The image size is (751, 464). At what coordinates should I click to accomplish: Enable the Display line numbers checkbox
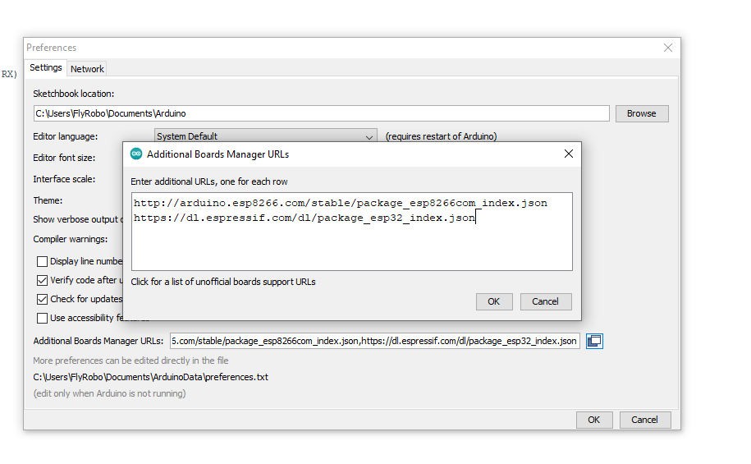pos(43,261)
